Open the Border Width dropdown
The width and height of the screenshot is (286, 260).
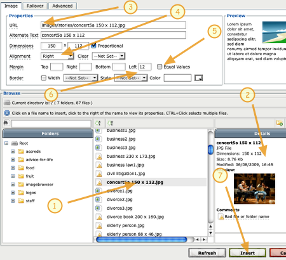[81, 78]
